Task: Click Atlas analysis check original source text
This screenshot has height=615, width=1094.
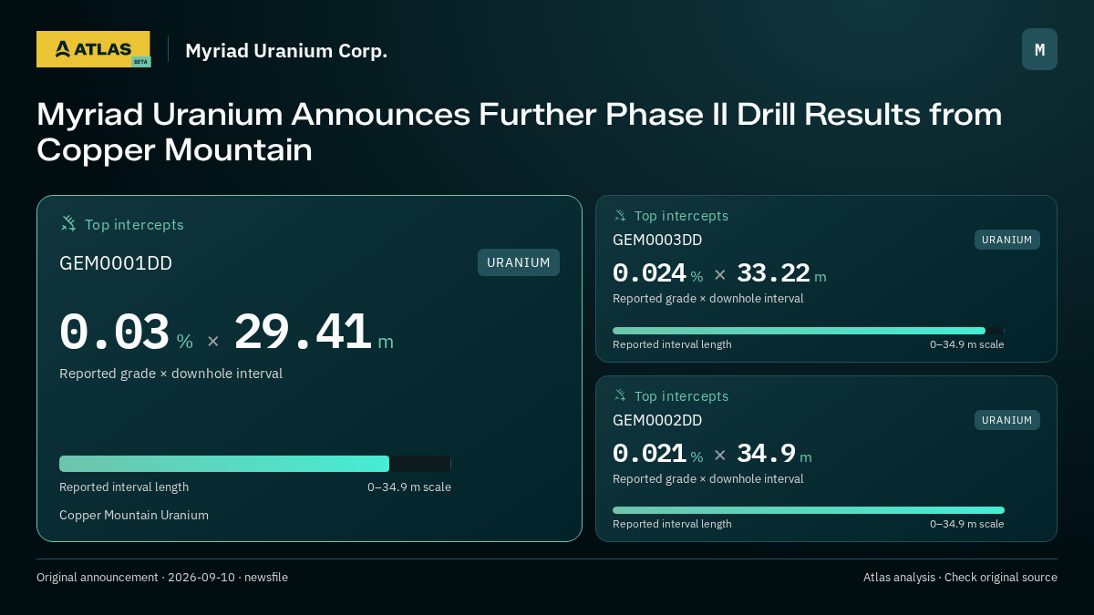Action: [960, 577]
